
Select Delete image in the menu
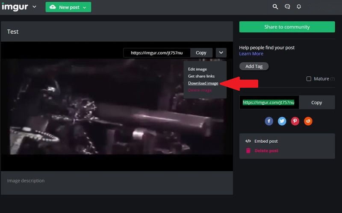[x=200, y=90]
